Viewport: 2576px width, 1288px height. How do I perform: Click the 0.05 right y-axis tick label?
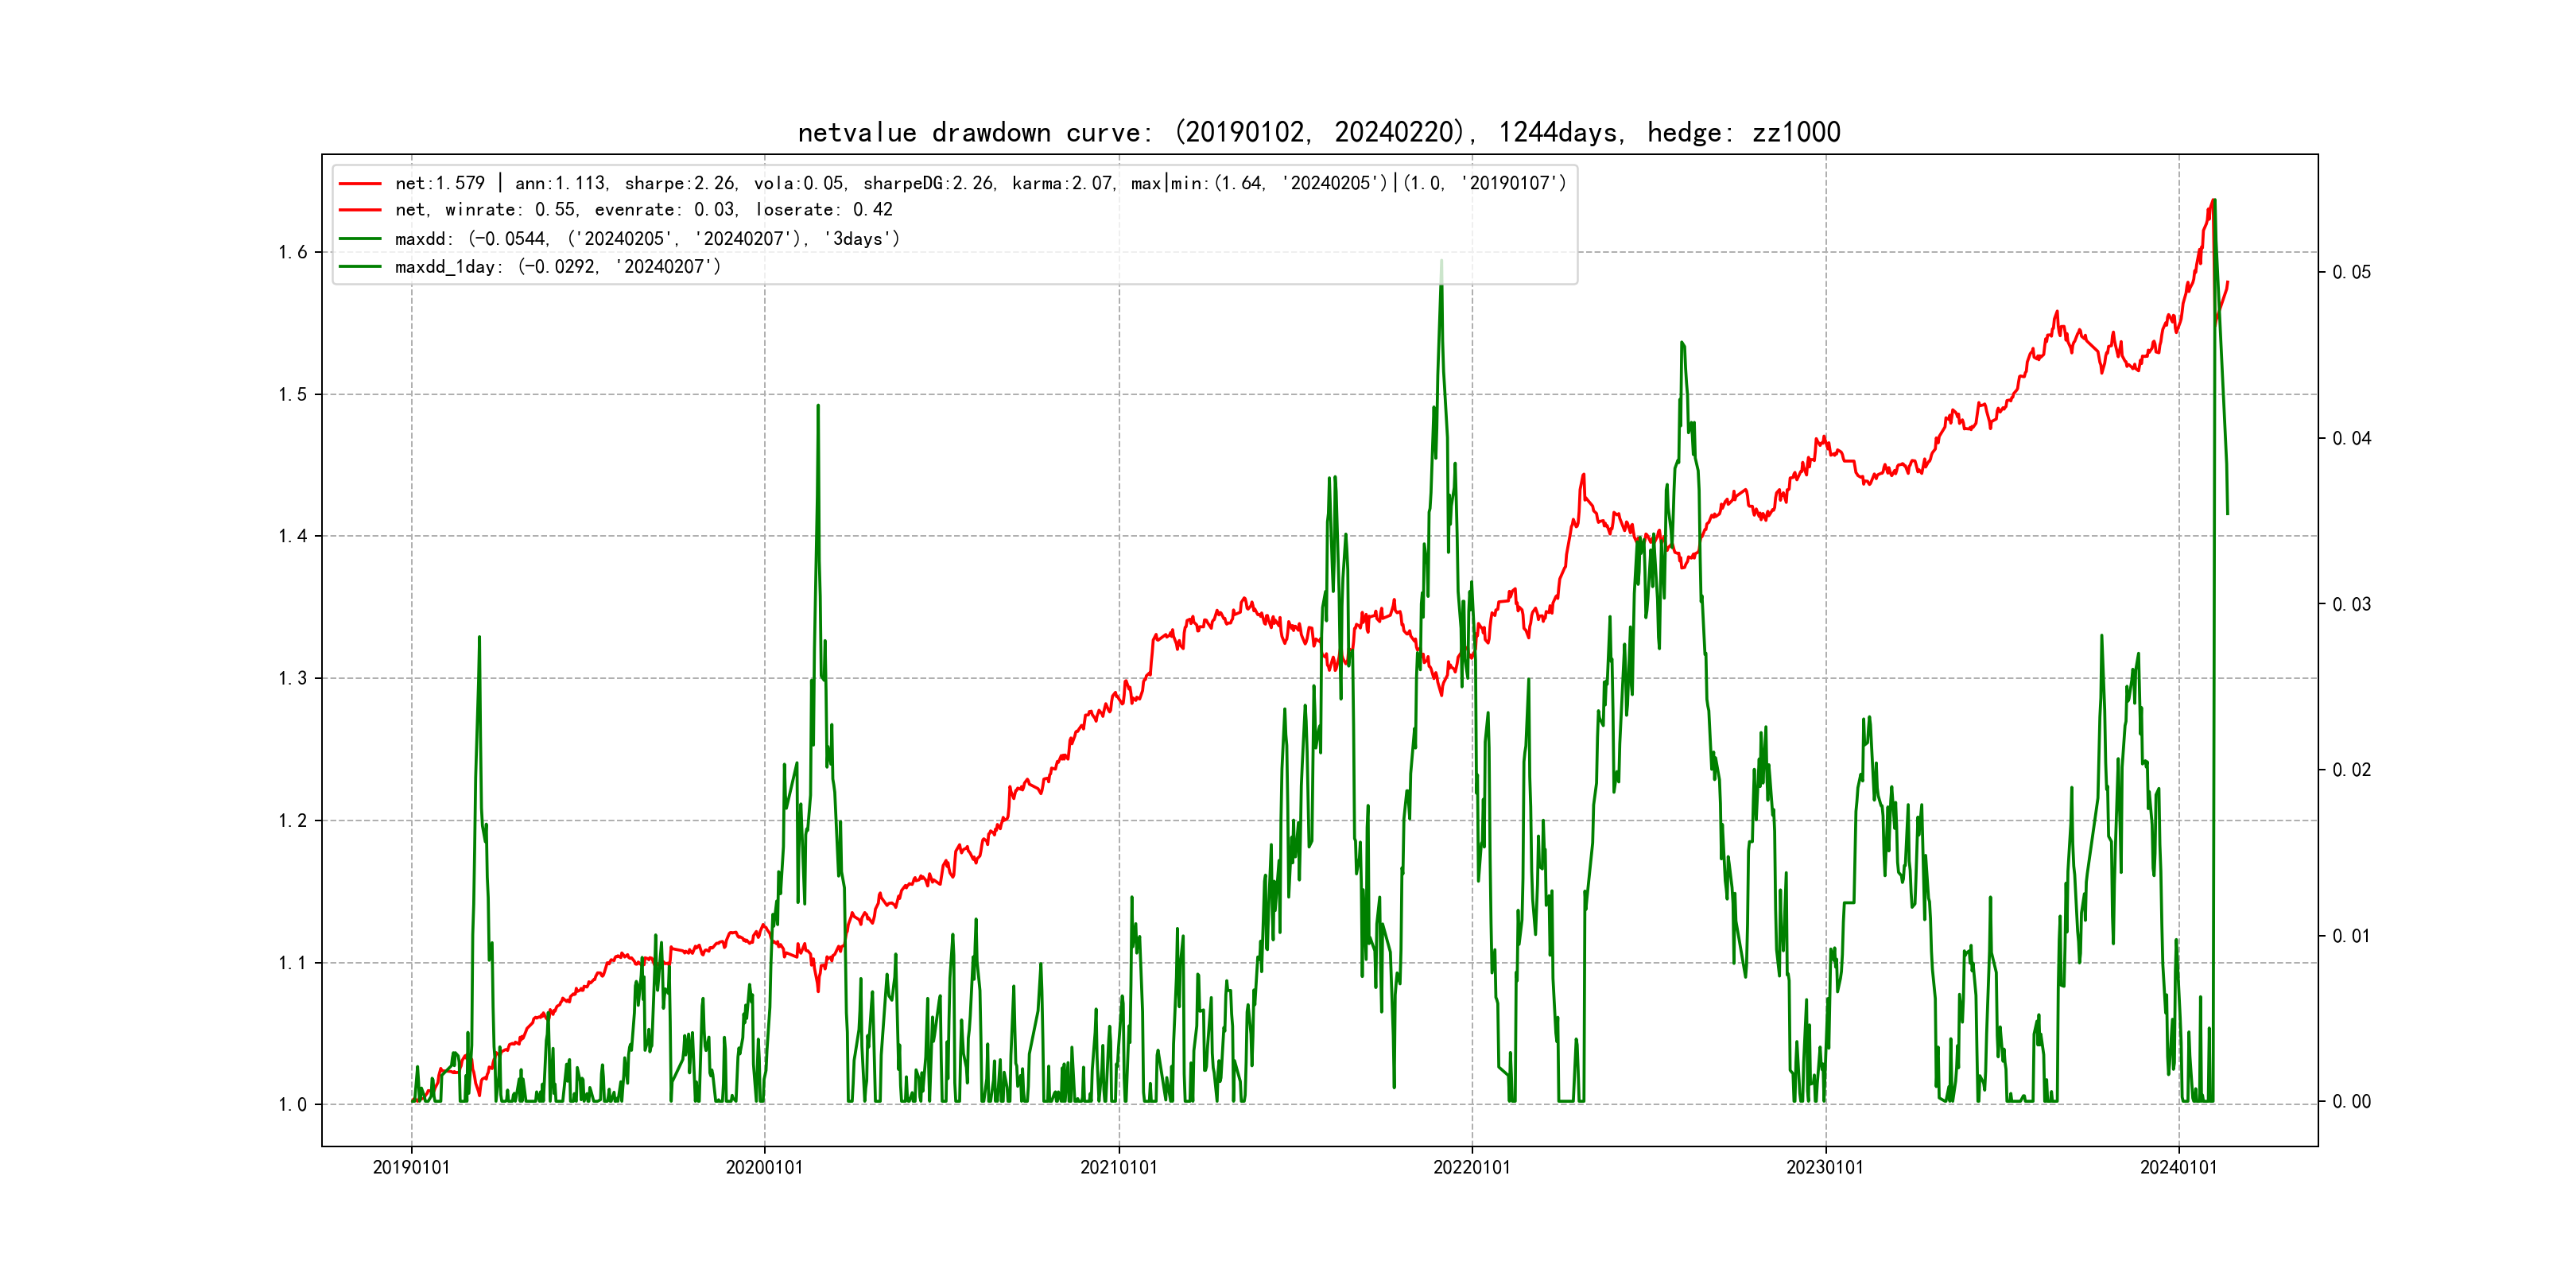[x=2351, y=272]
